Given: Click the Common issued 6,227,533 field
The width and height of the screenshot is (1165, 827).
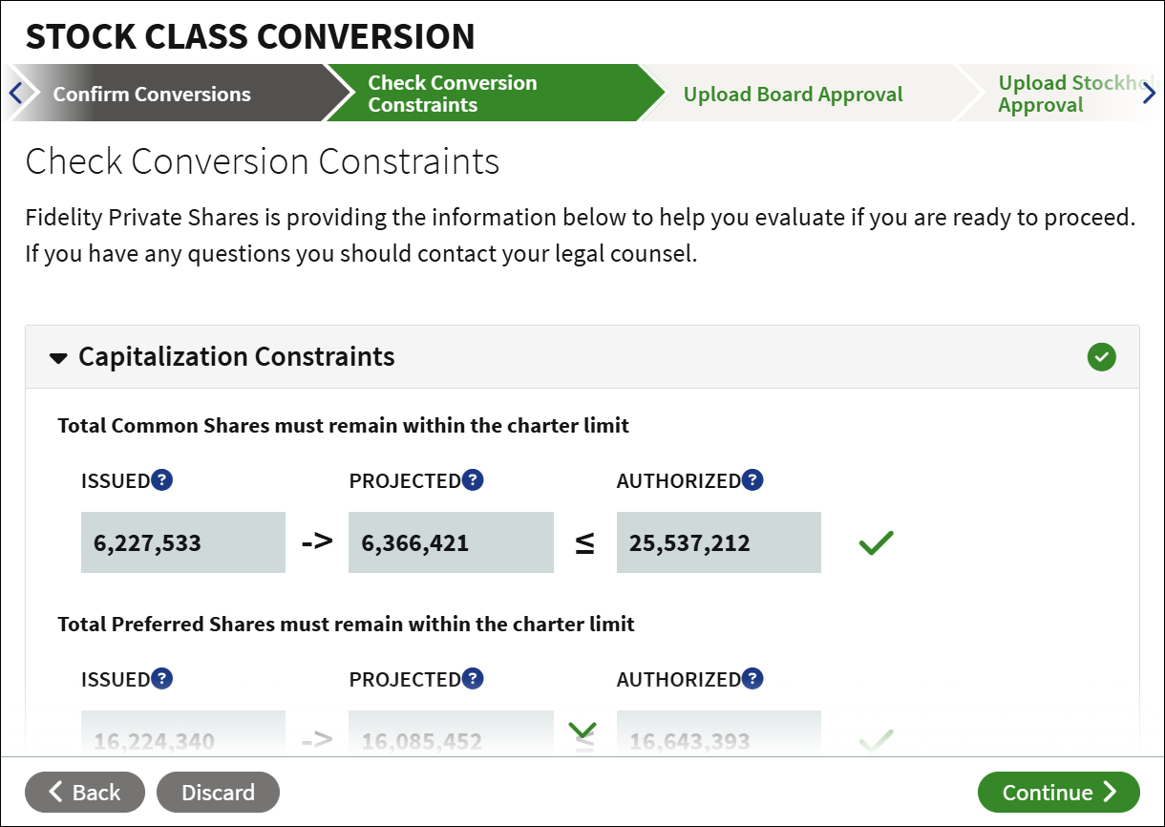Looking at the screenshot, I should (x=183, y=543).
